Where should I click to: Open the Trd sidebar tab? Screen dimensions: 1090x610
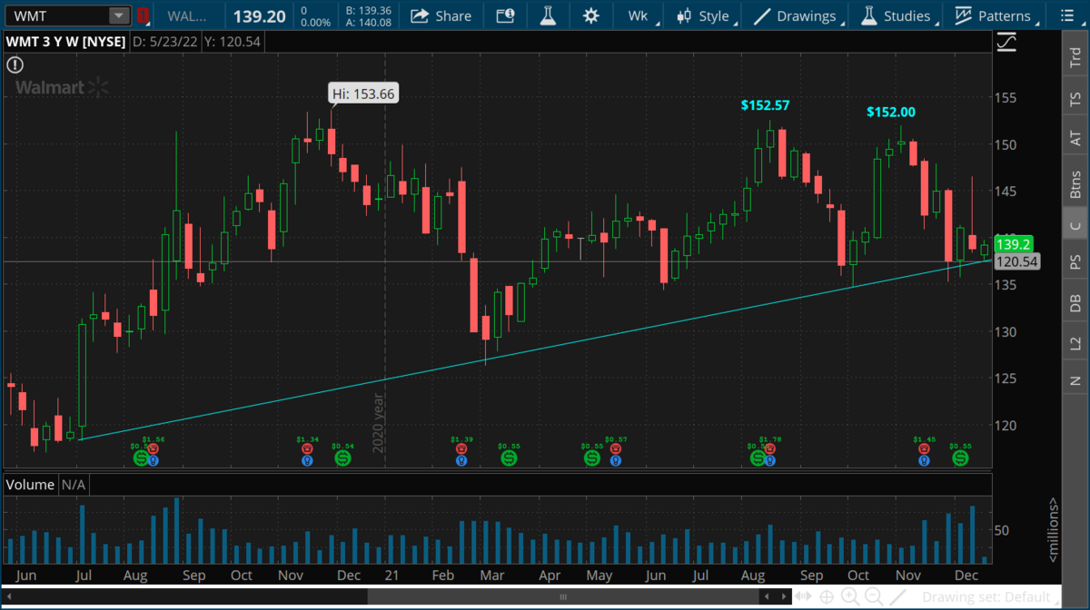[1075, 58]
